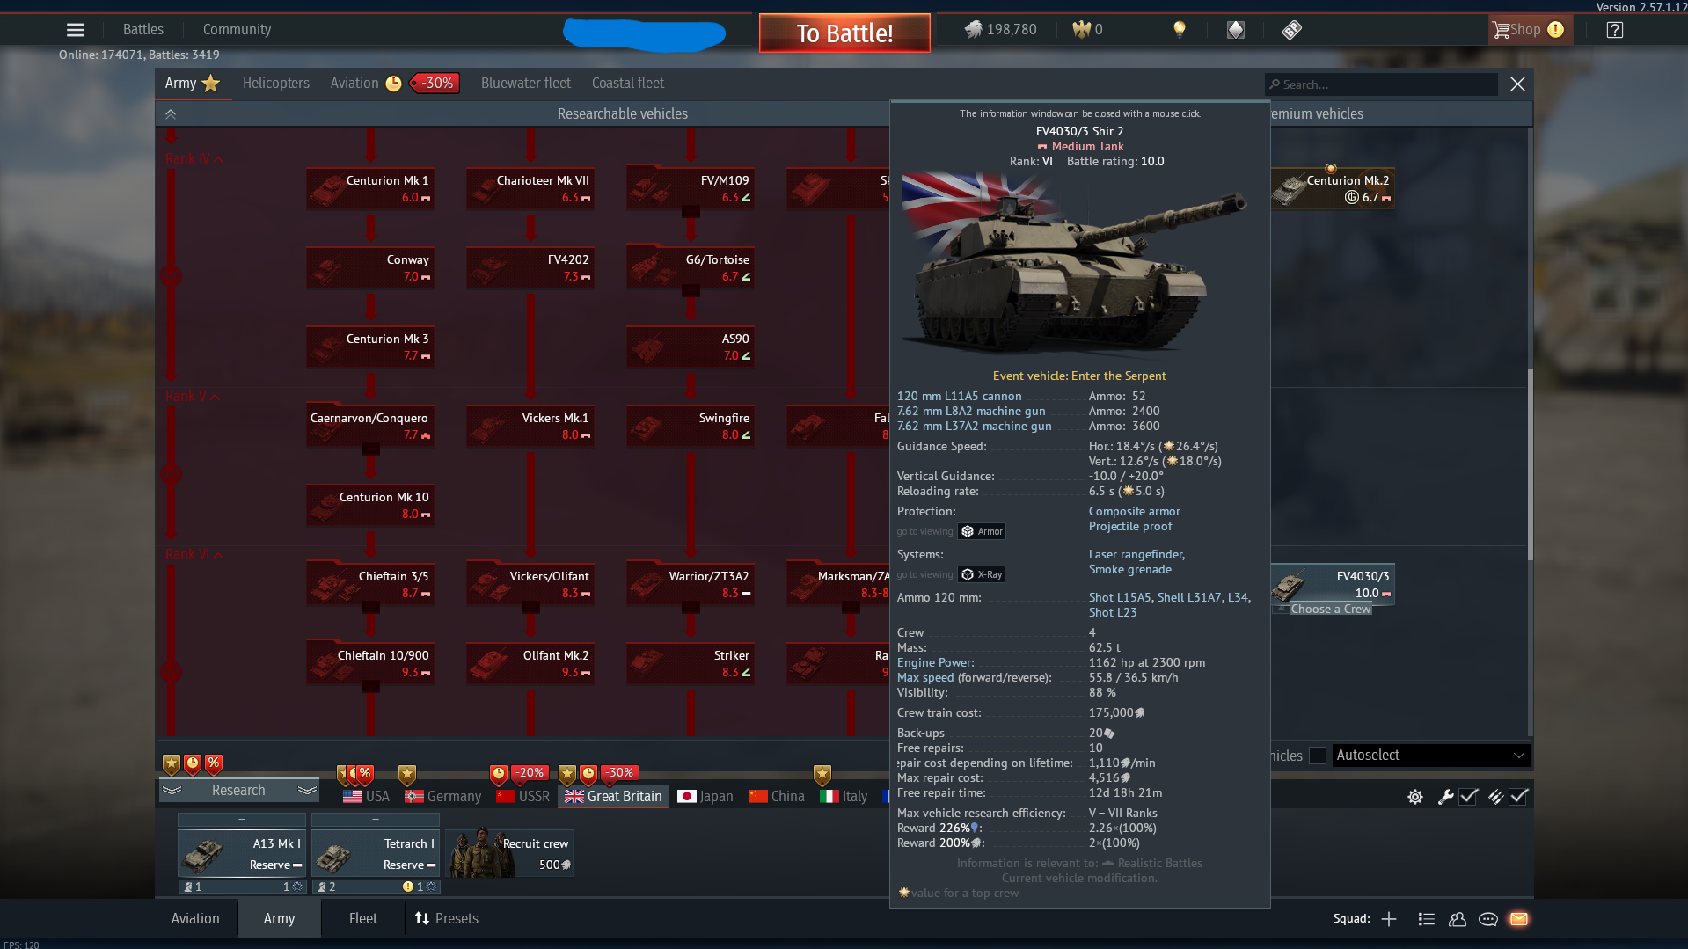
Task: Click the Golden Eagles currency icon
Action: point(1081,30)
